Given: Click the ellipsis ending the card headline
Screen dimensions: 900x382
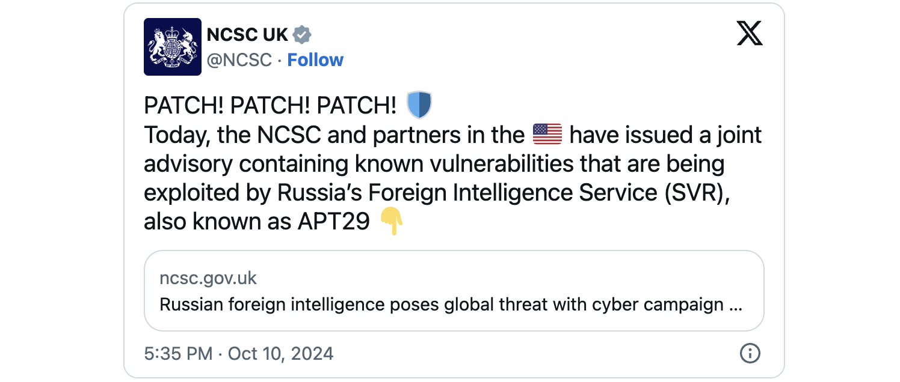Looking at the screenshot, I should (735, 305).
